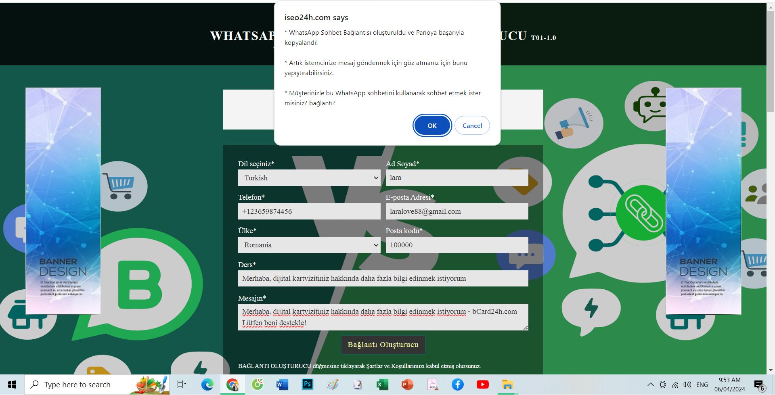
Task: Open the volume speaker tray icon
Action: pyautogui.click(x=687, y=385)
